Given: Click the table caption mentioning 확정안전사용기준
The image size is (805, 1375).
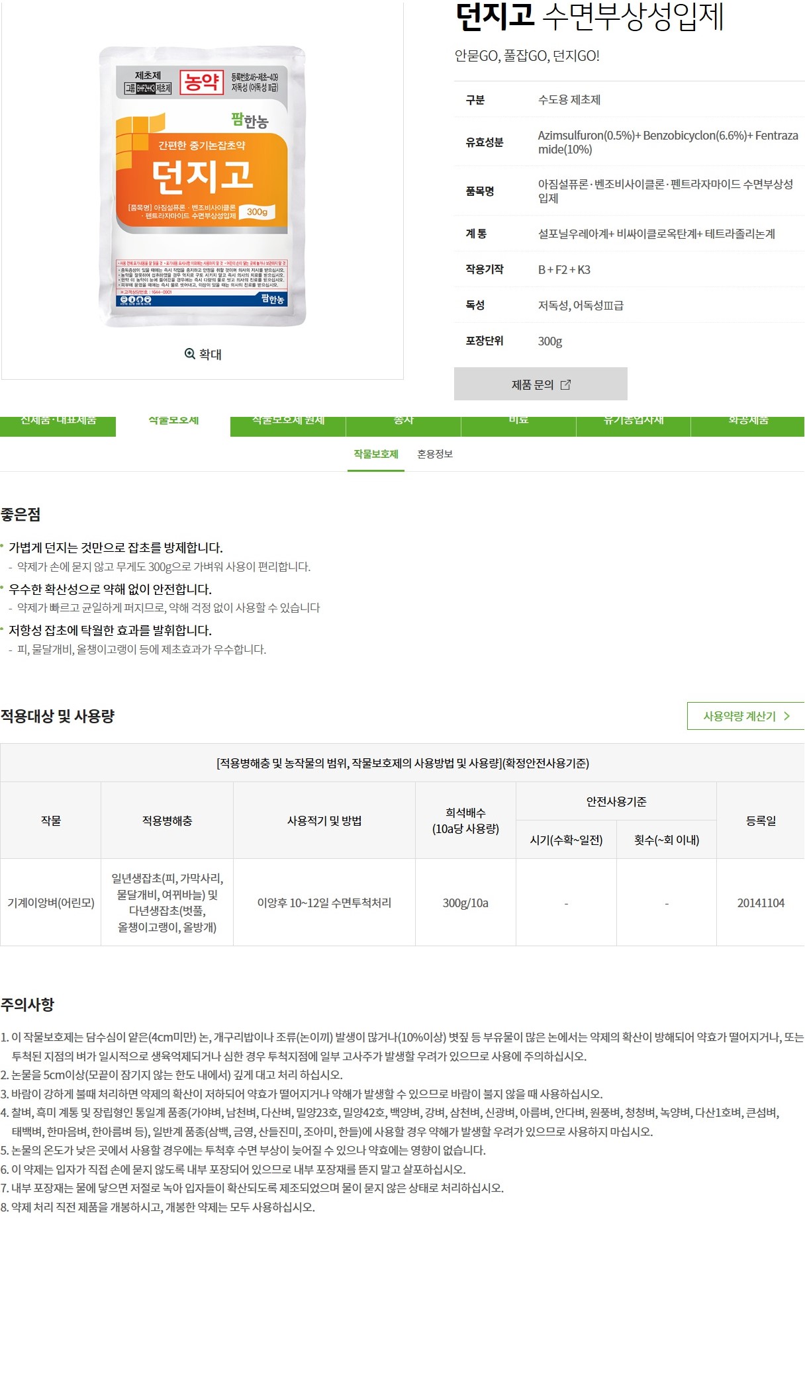Looking at the screenshot, I should coord(403,763).
